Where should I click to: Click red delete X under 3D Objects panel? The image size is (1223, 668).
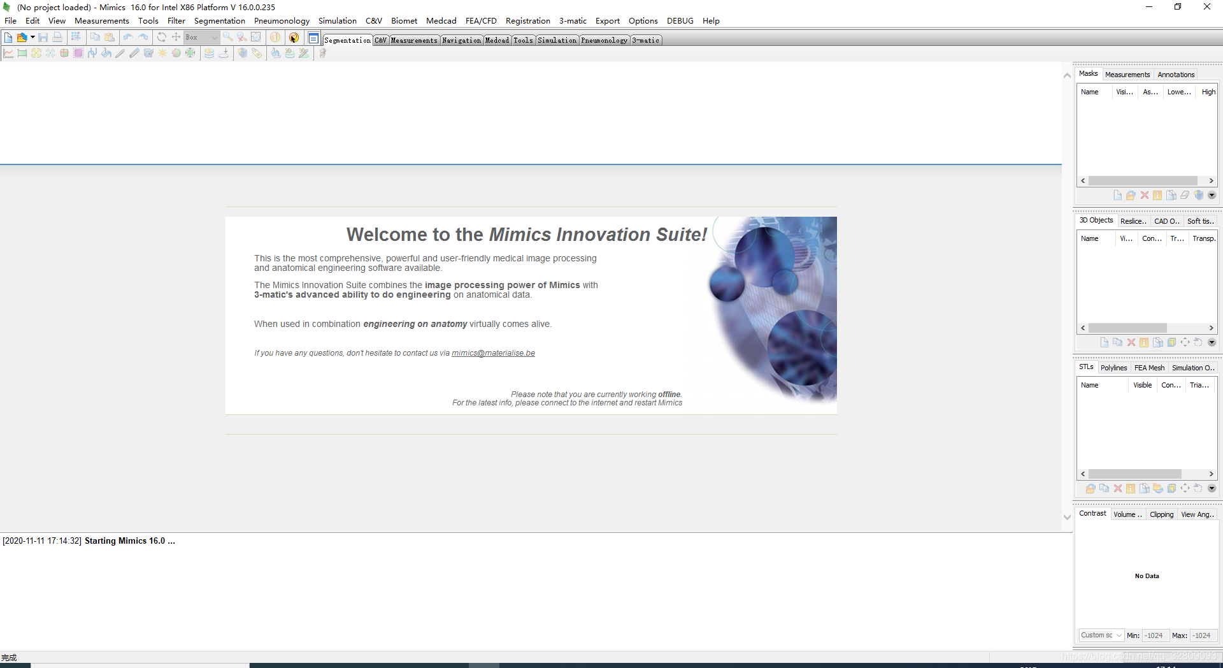point(1131,342)
